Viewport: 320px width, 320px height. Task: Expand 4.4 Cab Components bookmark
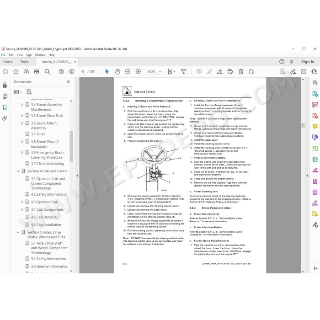click(22, 209)
